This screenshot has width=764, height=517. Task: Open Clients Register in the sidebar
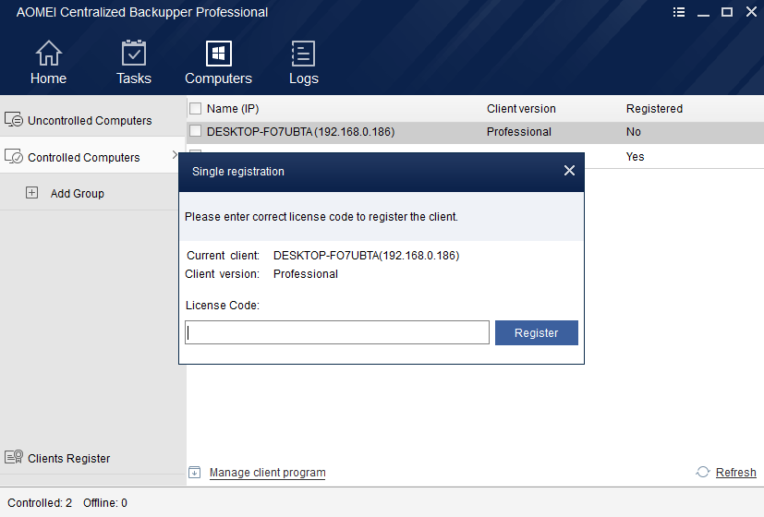(92, 458)
